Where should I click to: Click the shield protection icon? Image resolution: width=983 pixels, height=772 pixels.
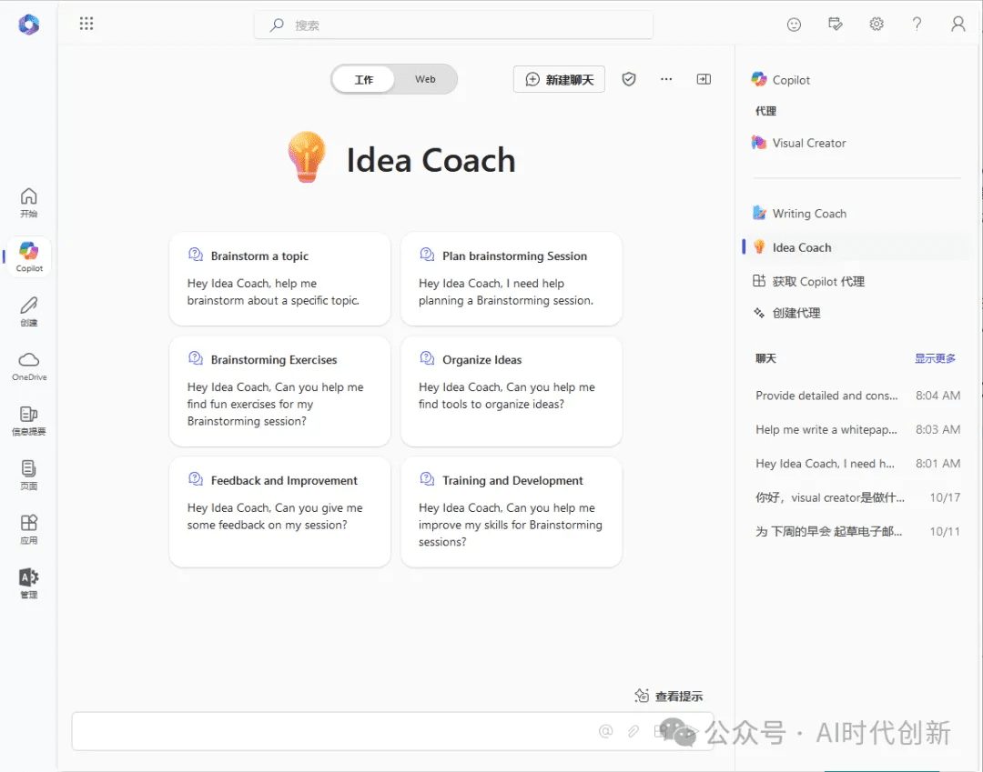[x=629, y=79]
